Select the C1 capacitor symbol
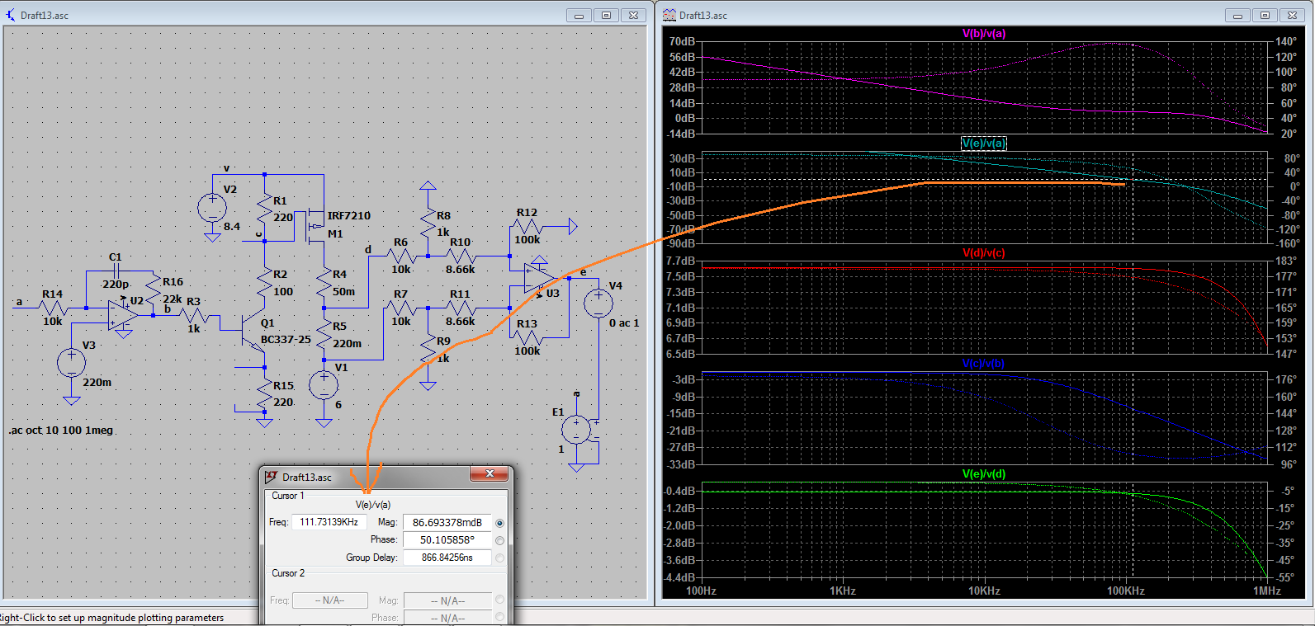The height and width of the screenshot is (626, 1315). click(116, 271)
